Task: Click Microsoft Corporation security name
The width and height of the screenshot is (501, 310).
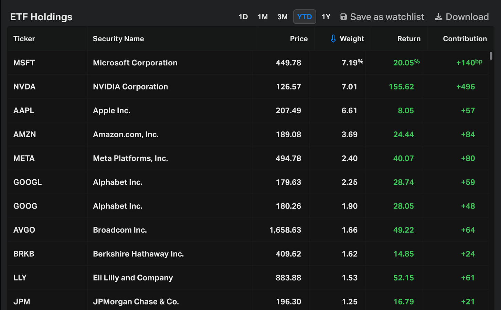Action: (135, 63)
